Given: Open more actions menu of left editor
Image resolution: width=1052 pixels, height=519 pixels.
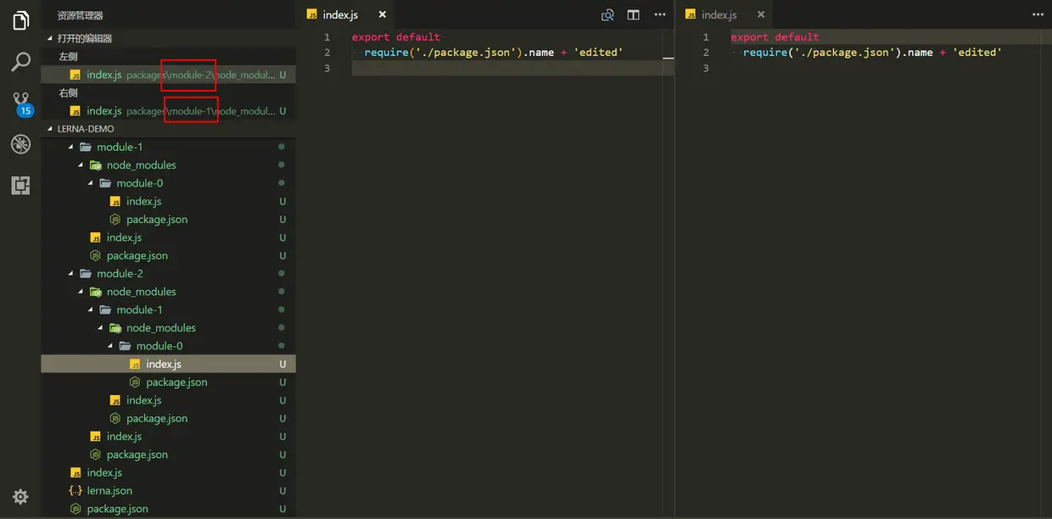Looking at the screenshot, I should (660, 14).
